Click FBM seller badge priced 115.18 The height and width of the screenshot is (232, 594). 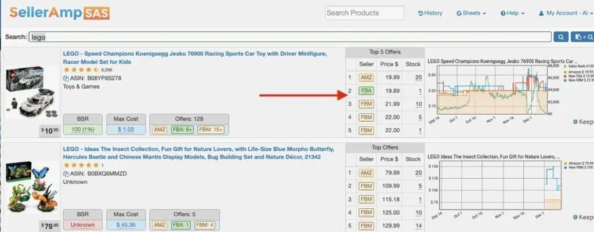coord(367,200)
